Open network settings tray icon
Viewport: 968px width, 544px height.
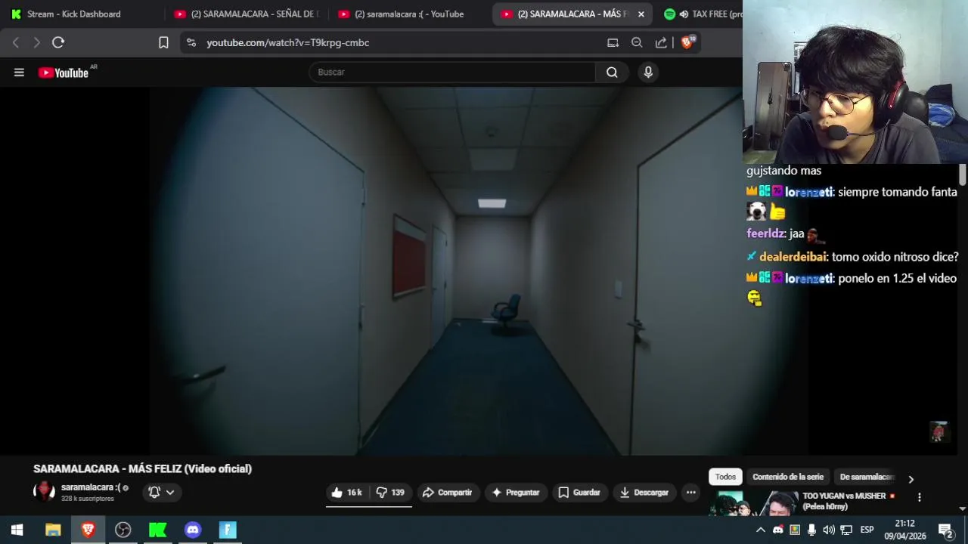click(x=846, y=530)
